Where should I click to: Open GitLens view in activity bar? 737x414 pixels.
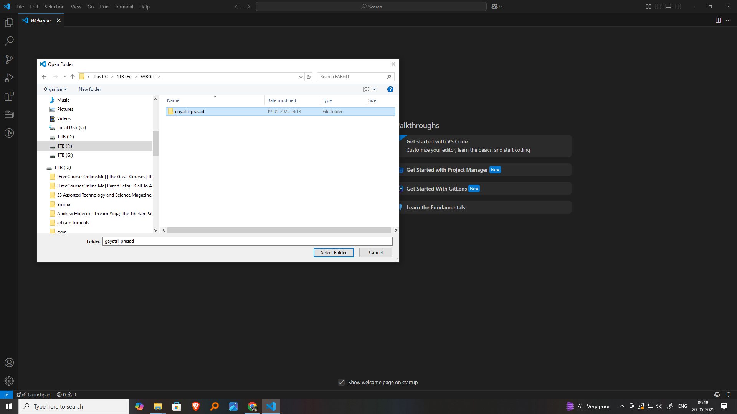pos(9,133)
